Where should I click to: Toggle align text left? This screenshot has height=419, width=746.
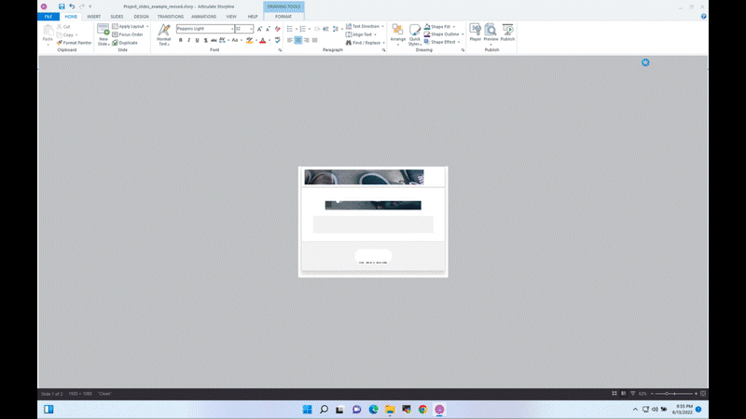289,40
